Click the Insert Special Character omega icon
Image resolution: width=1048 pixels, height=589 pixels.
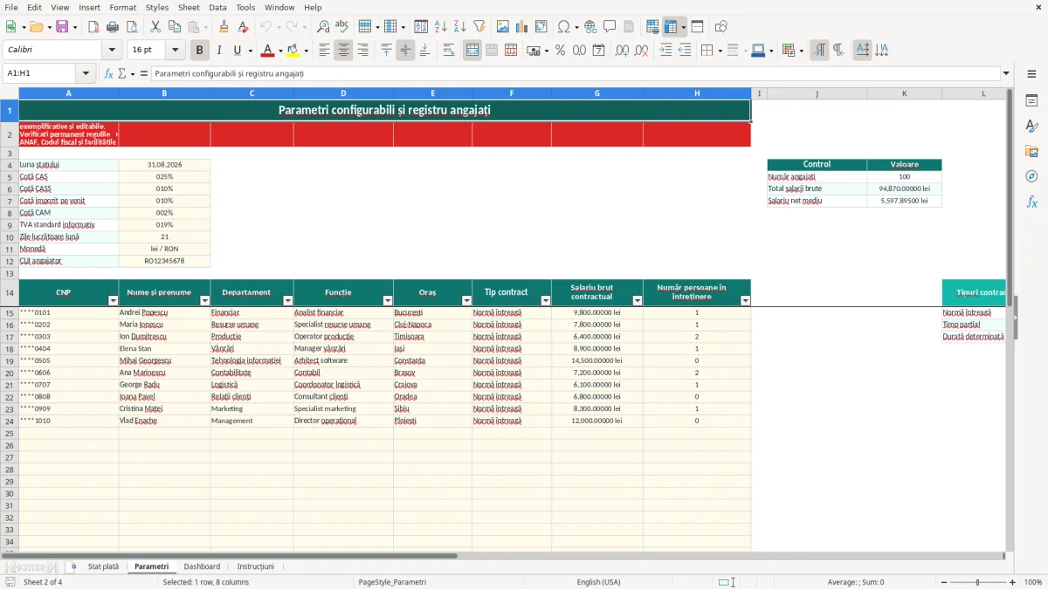pos(563,27)
